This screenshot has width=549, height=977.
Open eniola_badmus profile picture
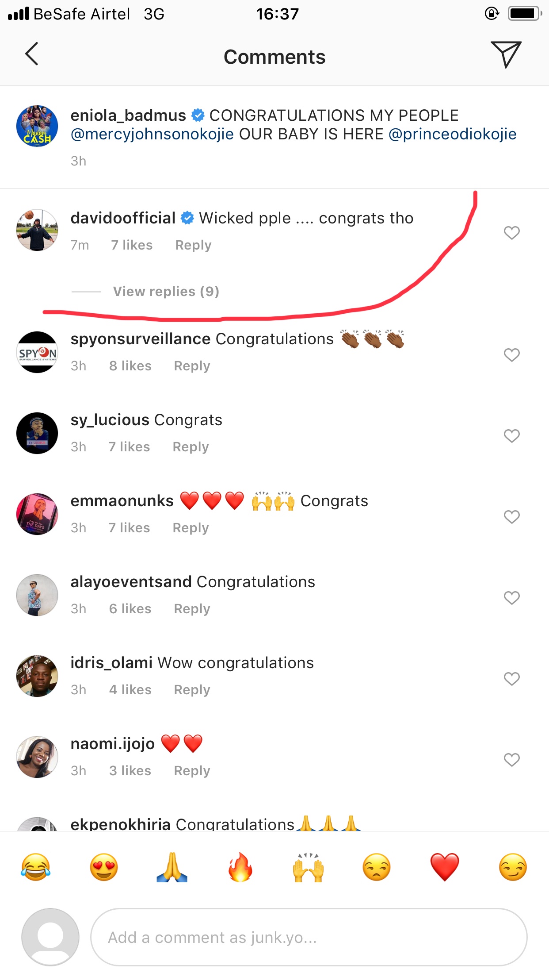[37, 126]
